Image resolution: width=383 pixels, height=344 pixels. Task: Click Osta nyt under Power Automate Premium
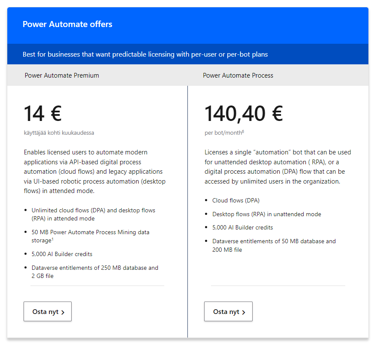click(47, 311)
